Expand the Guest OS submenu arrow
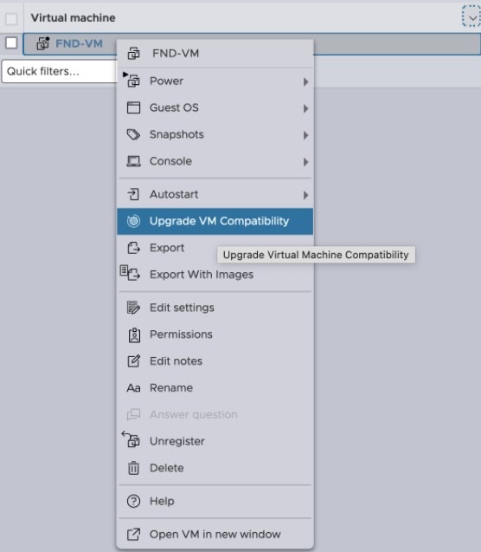This screenshot has height=552, width=481. (x=305, y=108)
